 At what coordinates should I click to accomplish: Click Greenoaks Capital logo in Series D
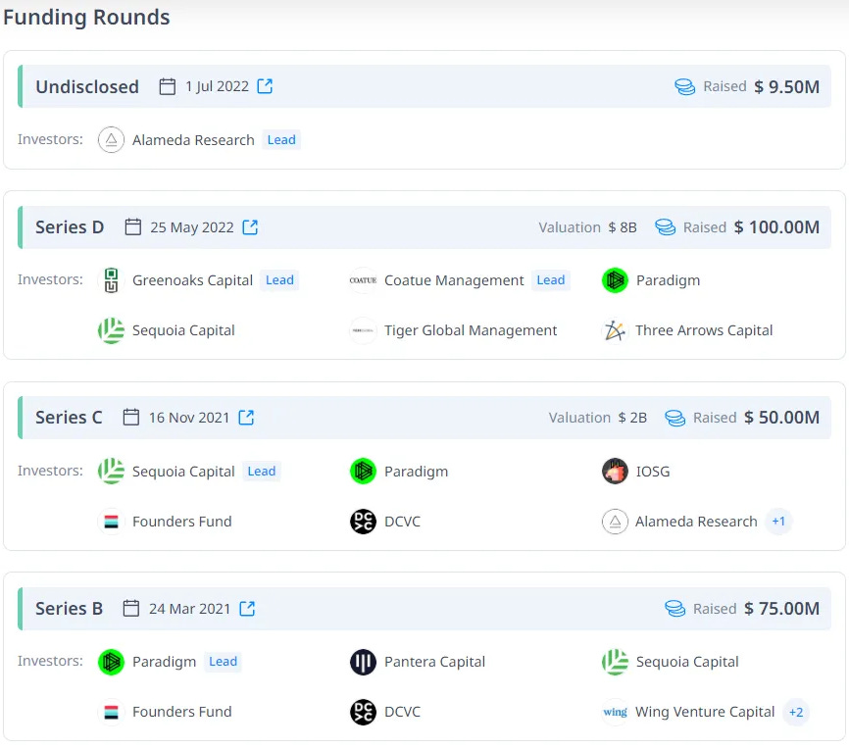[111, 280]
